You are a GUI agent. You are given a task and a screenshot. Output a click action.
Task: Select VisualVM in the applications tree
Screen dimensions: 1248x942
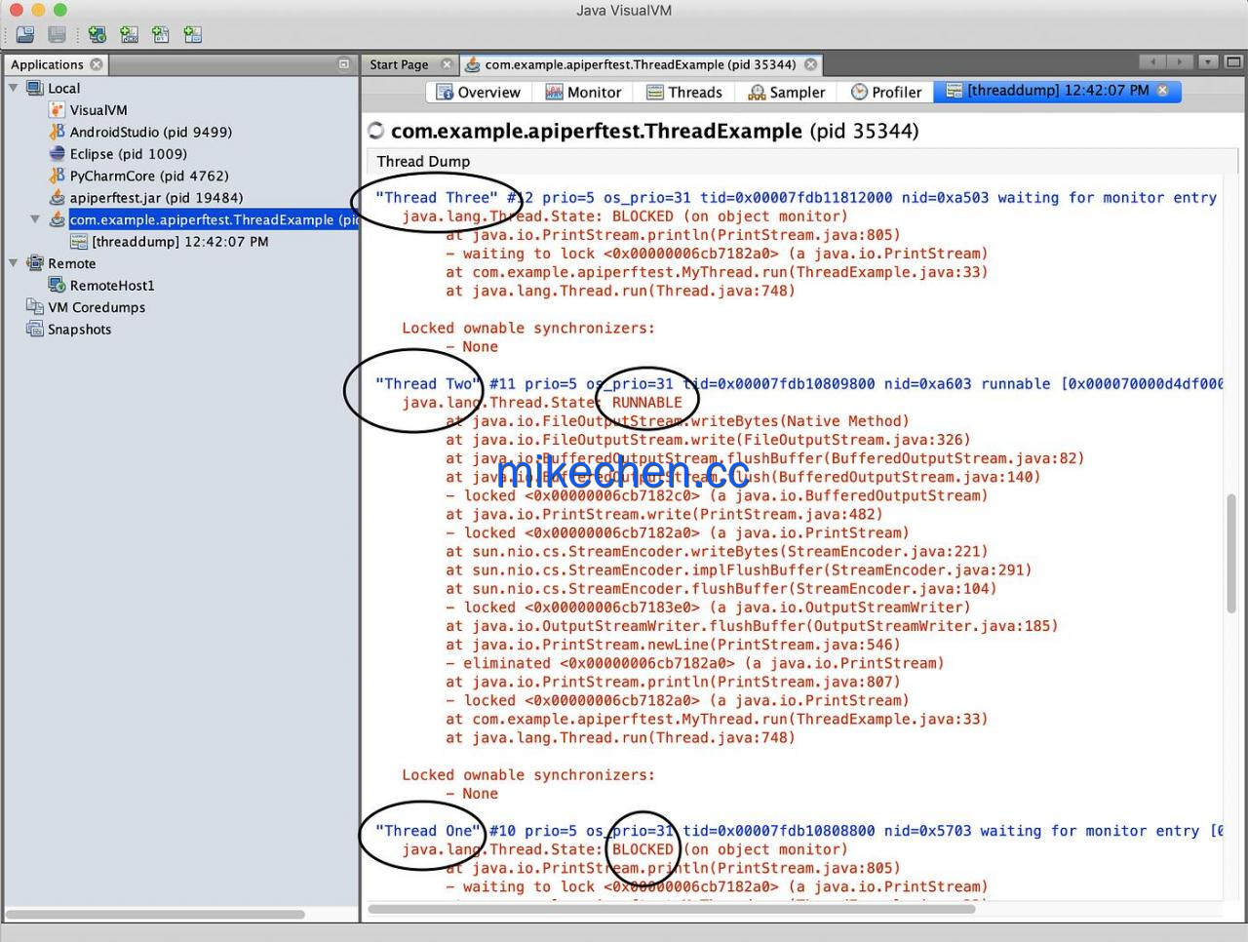coord(98,110)
